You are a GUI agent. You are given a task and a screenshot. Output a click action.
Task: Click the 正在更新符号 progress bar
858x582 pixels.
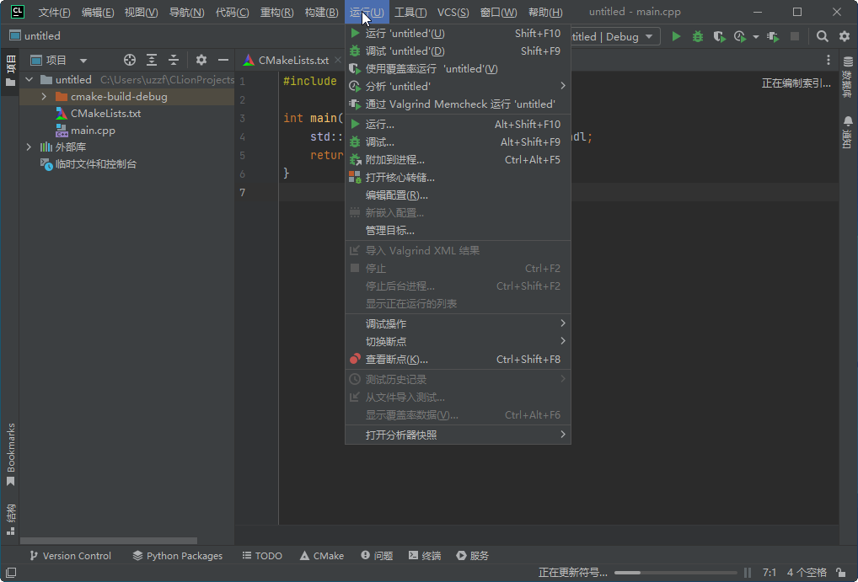pyautogui.click(x=676, y=573)
